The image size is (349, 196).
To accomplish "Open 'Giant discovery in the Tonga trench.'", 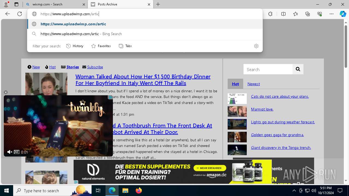I will pos(281,148).
